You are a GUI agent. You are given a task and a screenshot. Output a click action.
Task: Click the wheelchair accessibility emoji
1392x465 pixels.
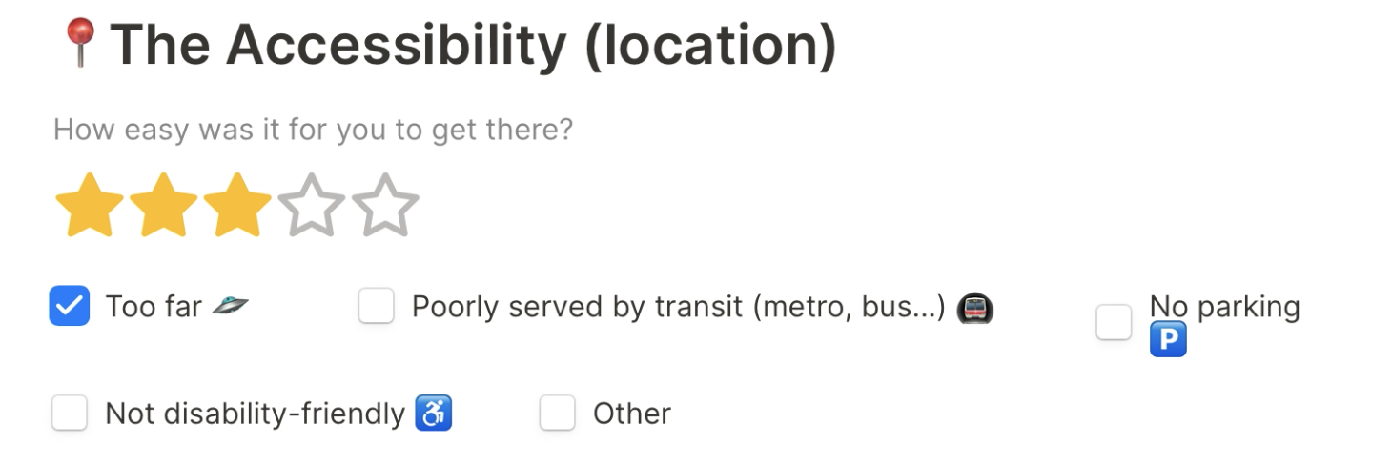(434, 414)
